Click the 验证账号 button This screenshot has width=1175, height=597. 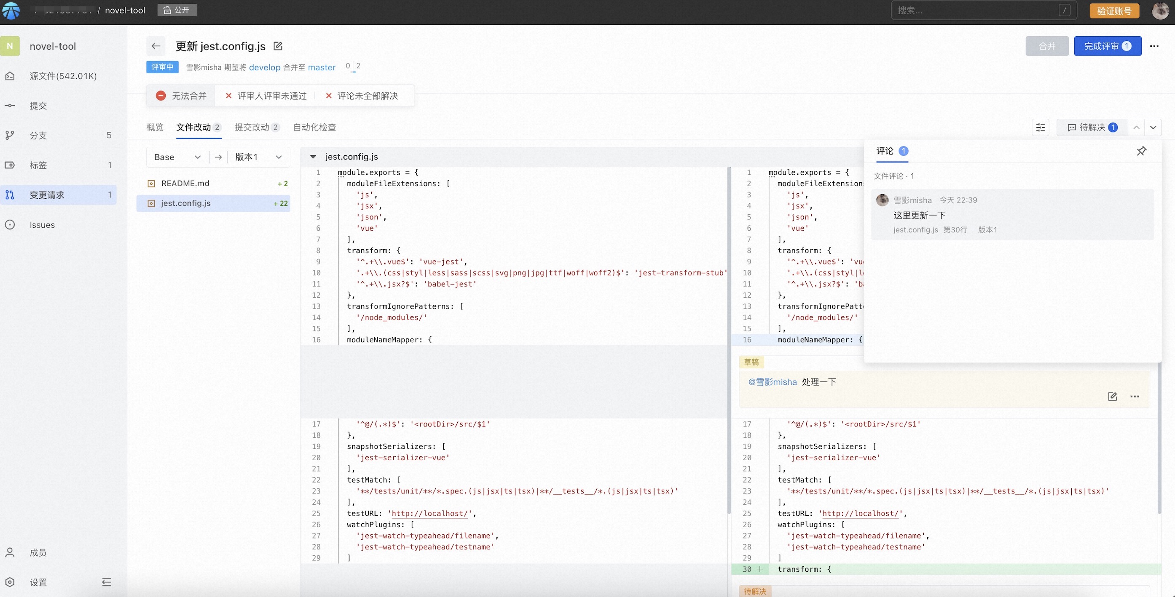pos(1114,11)
